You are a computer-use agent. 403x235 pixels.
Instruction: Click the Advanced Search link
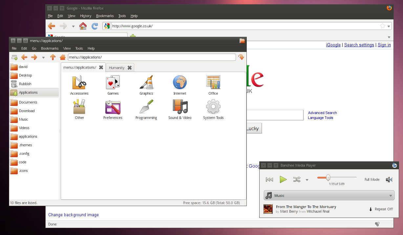coord(322,113)
